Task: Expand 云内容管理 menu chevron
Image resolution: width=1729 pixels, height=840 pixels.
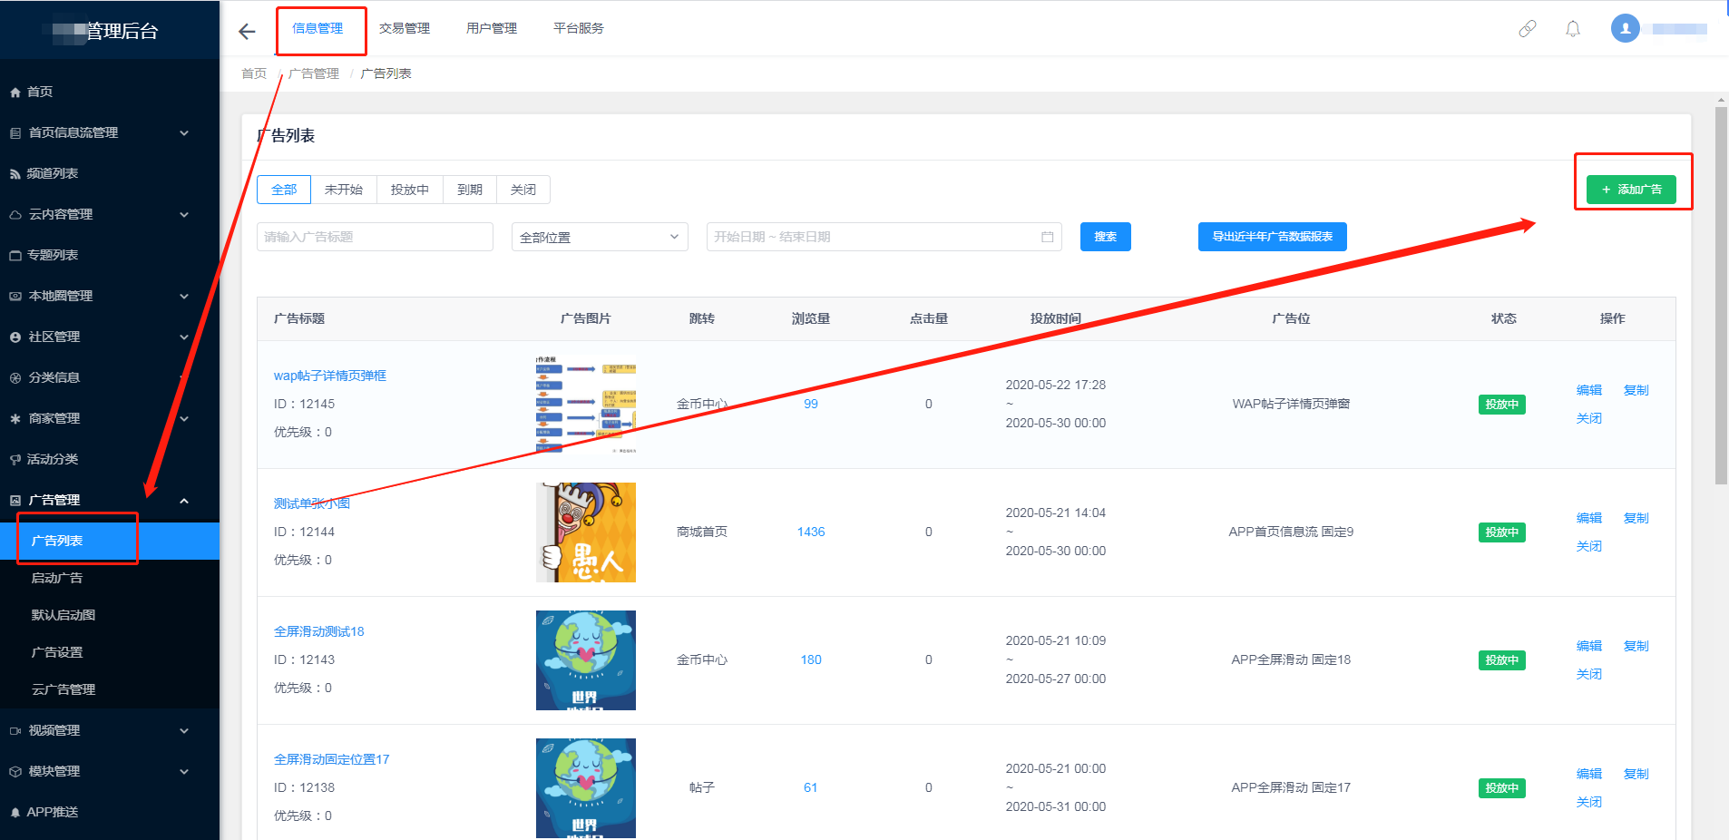Action: click(184, 214)
